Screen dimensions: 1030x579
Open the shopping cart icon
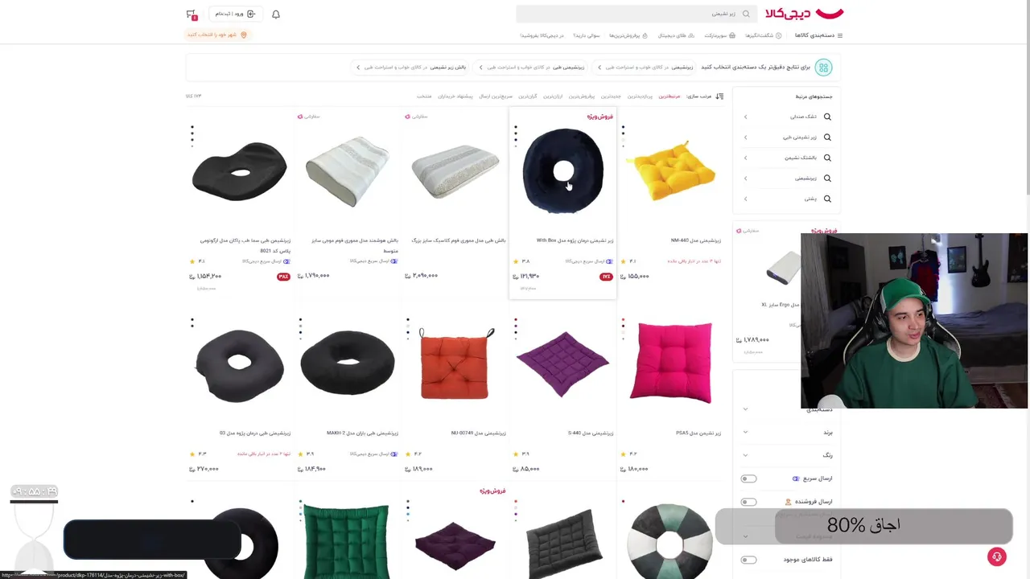(x=191, y=14)
